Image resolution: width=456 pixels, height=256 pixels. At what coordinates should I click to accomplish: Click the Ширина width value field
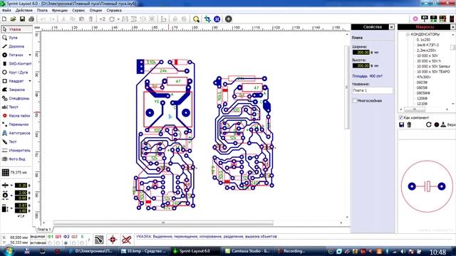tap(361, 52)
